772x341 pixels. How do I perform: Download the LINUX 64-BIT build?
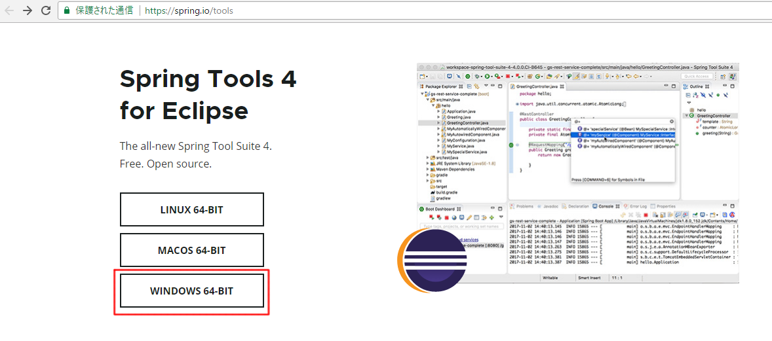pyautogui.click(x=191, y=209)
